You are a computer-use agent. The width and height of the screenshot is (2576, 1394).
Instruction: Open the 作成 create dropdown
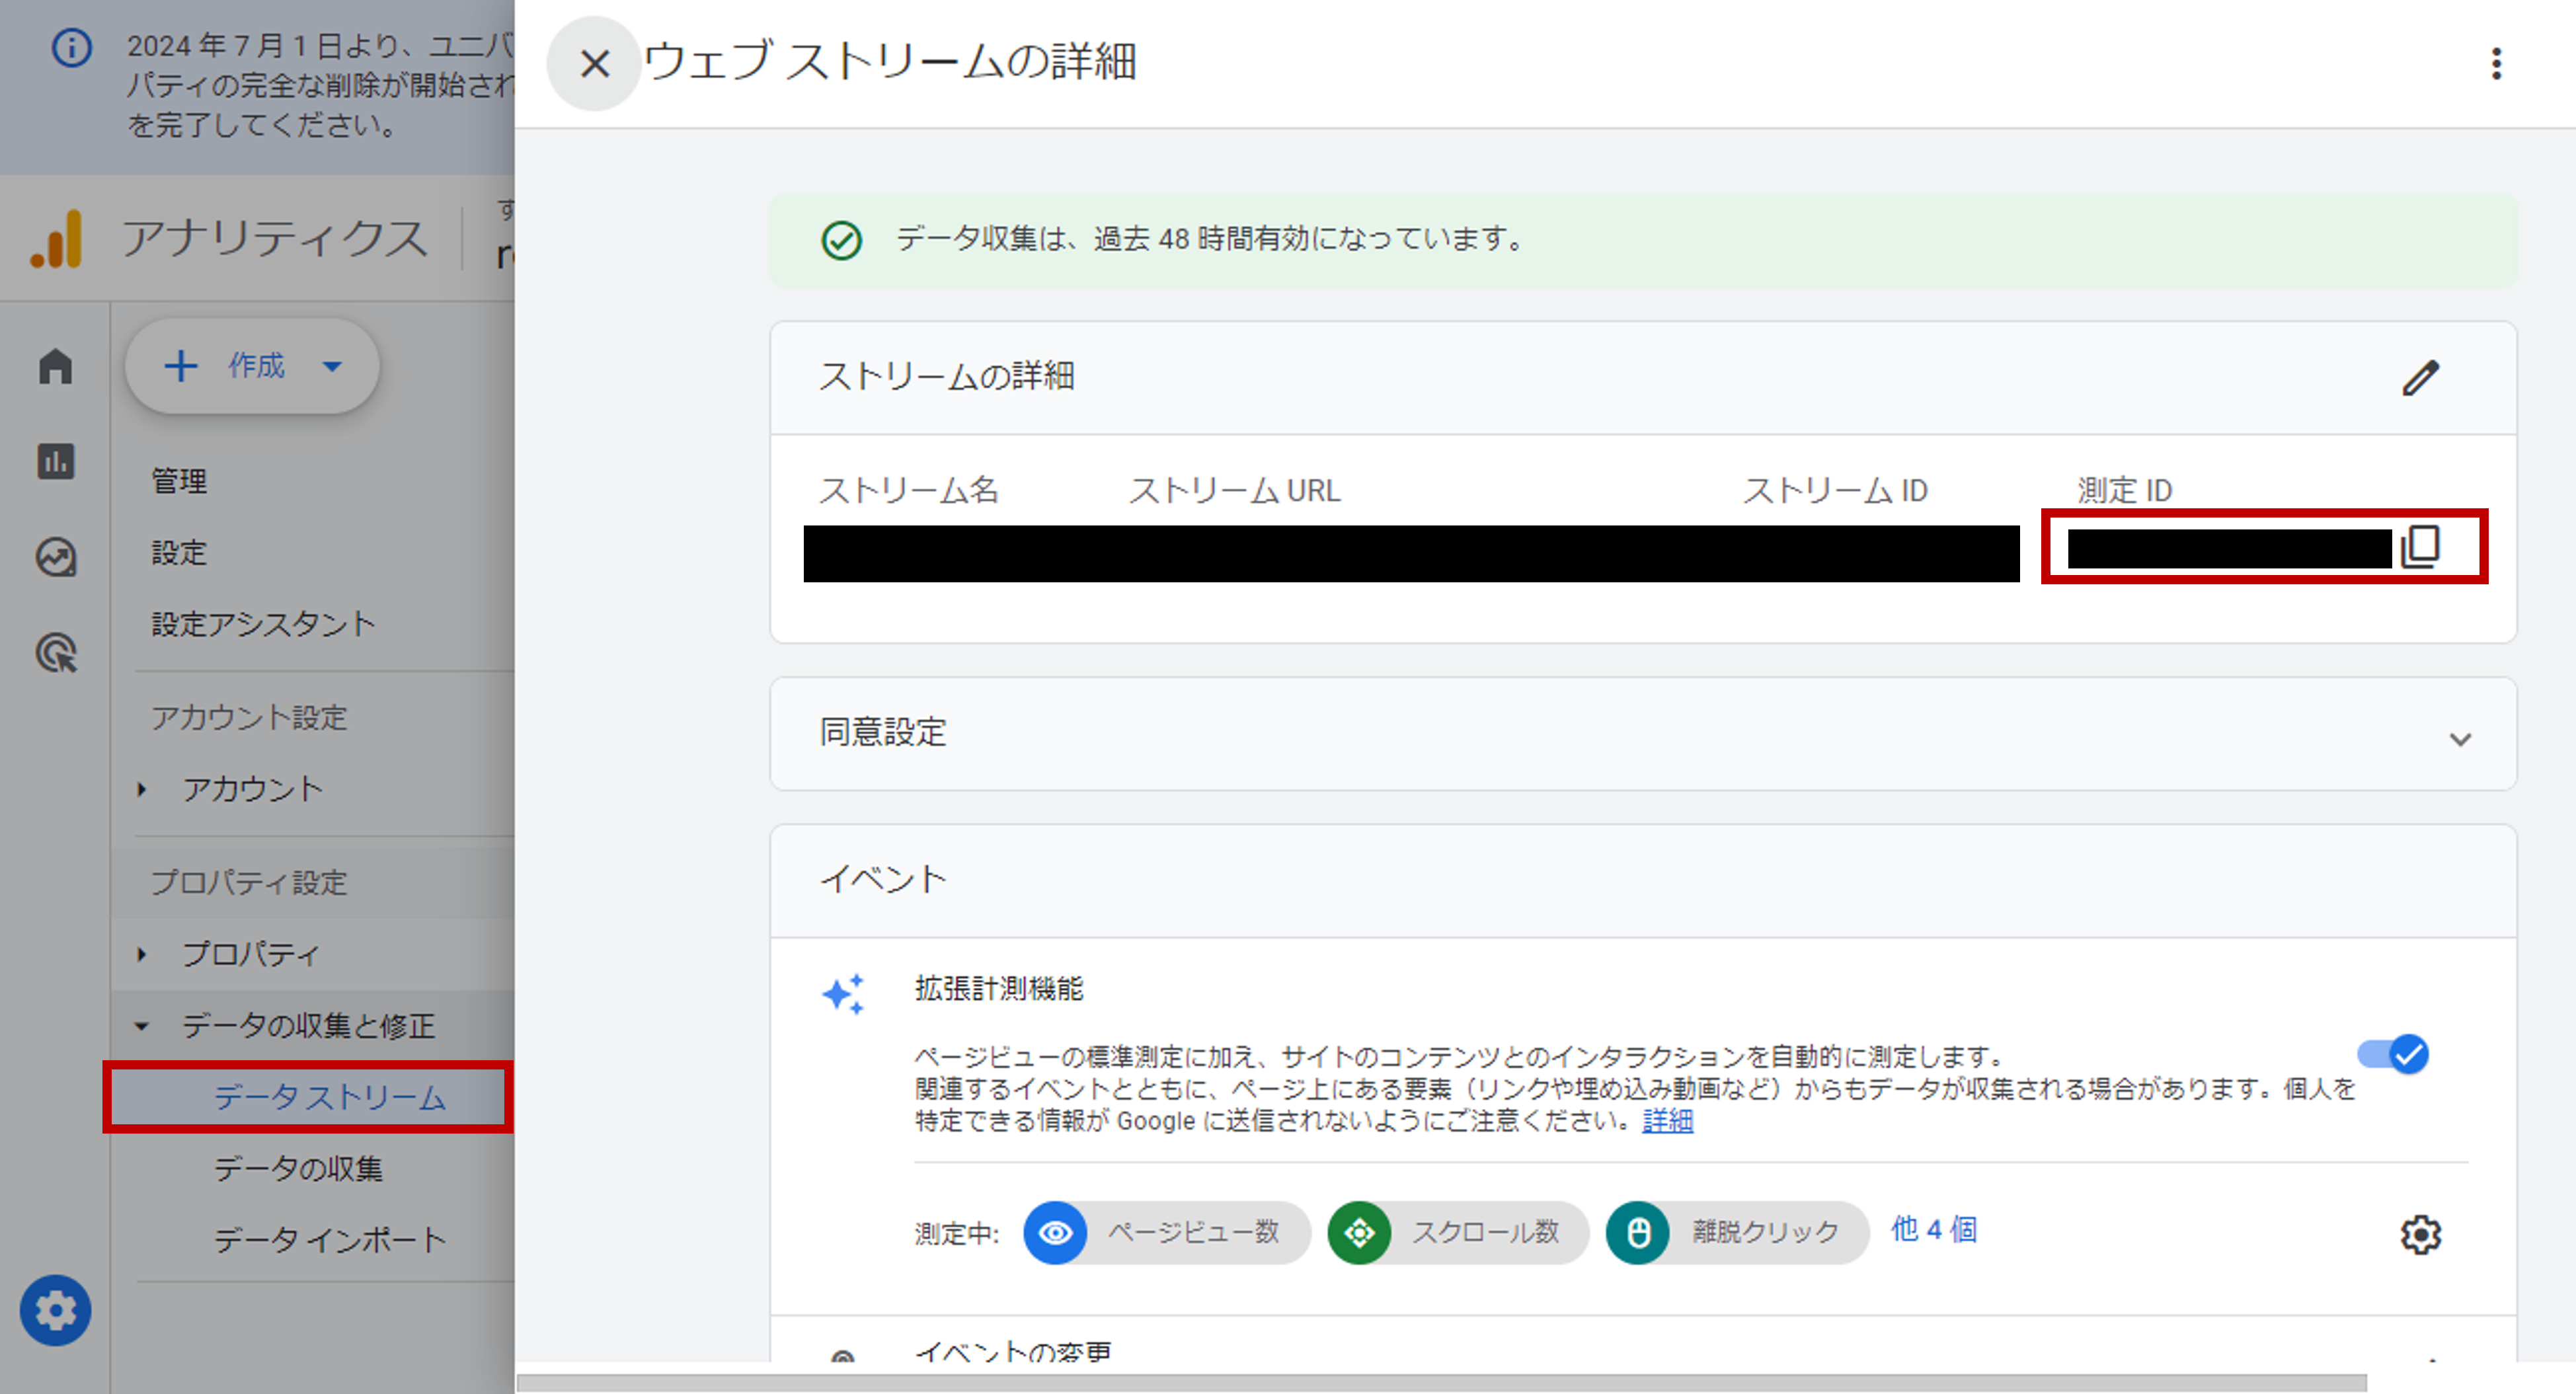pos(252,366)
